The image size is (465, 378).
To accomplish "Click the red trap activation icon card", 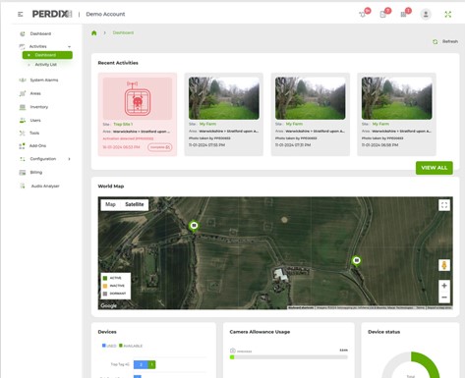I will [138, 98].
